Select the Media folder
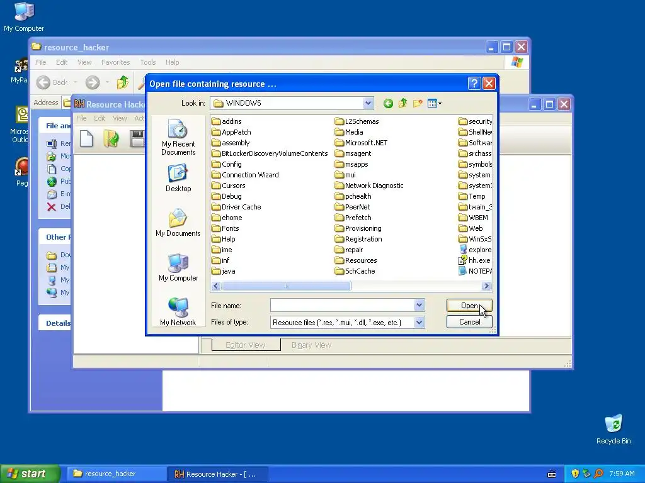The image size is (645, 483). pos(349,132)
